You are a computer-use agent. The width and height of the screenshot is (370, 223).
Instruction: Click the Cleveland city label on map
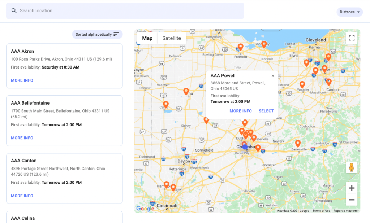(316, 40)
